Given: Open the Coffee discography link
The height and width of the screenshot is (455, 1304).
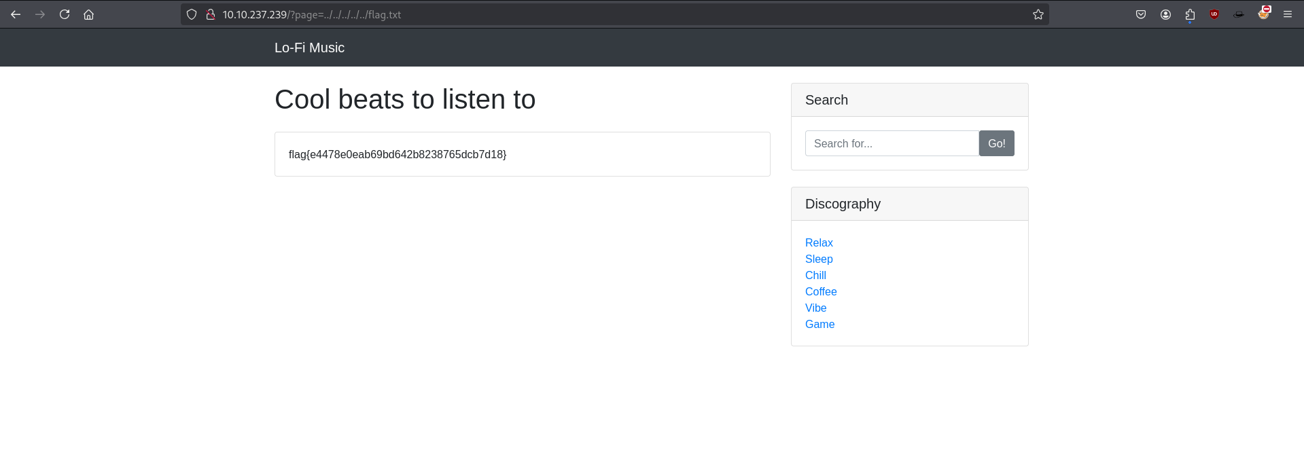Looking at the screenshot, I should [x=821, y=291].
